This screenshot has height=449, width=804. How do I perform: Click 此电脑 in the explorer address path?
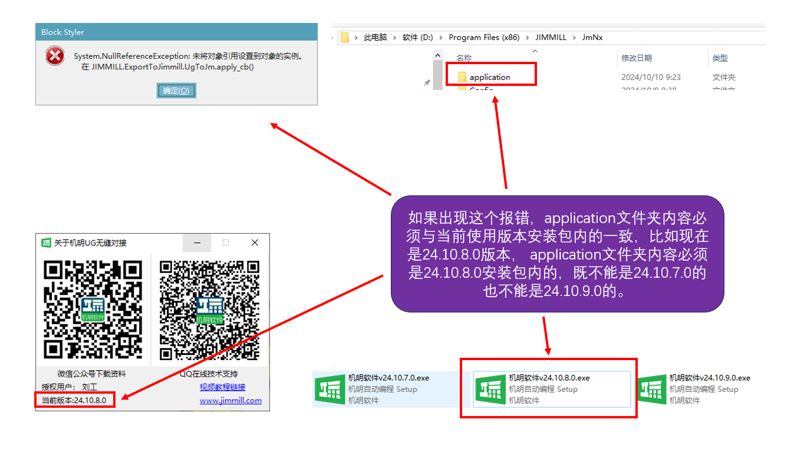(x=375, y=37)
